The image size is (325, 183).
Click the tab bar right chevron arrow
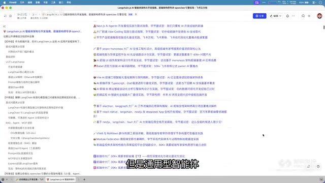coord(79,179)
